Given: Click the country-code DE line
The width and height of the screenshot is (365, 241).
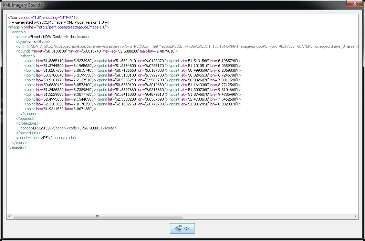Looking at the screenshot, I should (x=46, y=138).
